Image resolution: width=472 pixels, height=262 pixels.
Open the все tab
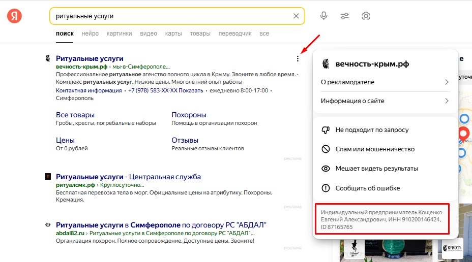coord(264,34)
